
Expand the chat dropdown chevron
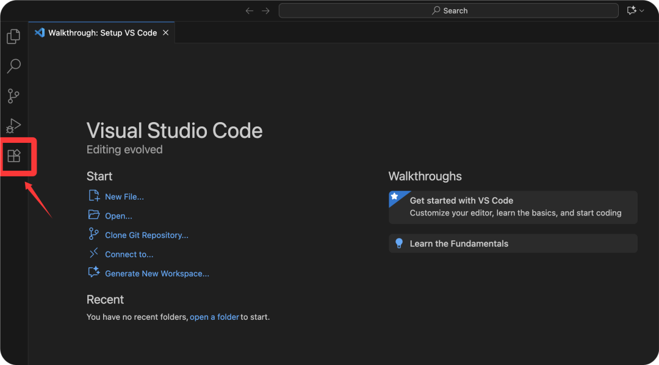[642, 11]
